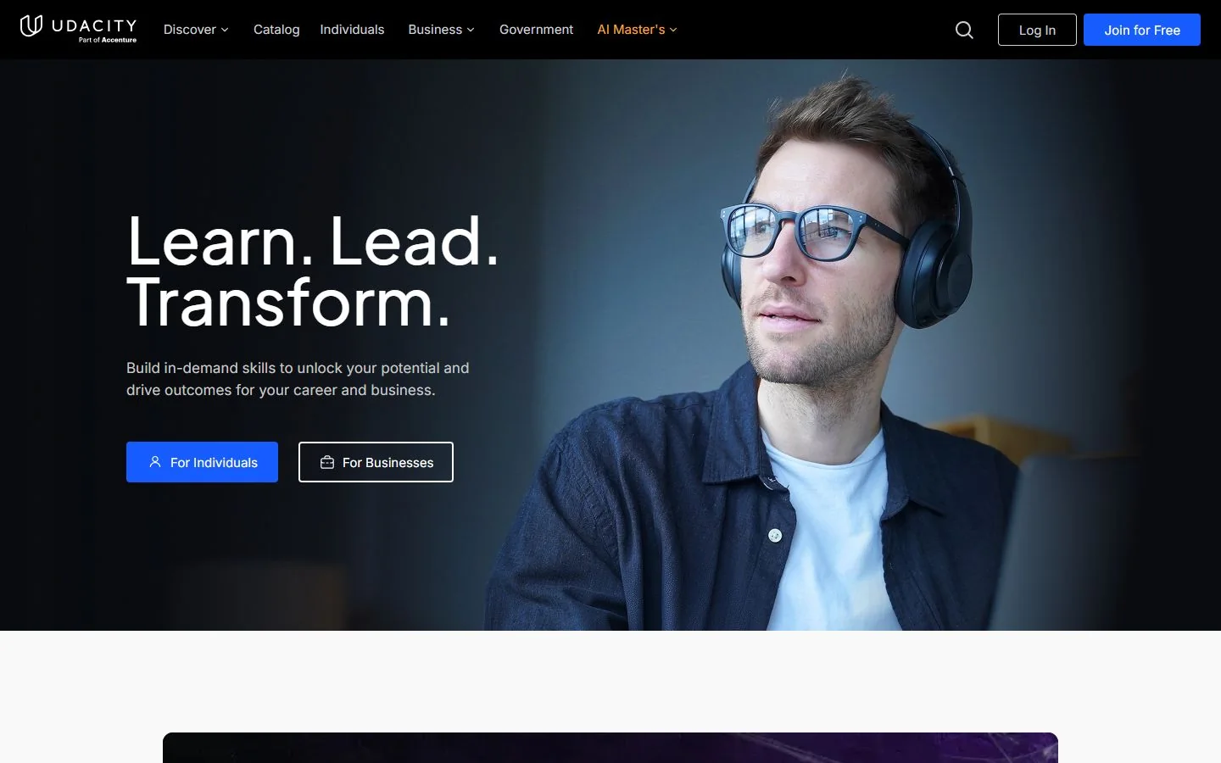Image resolution: width=1221 pixels, height=763 pixels.
Task: Click the "Build in-demand skills" tagline text
Action: 298,379
